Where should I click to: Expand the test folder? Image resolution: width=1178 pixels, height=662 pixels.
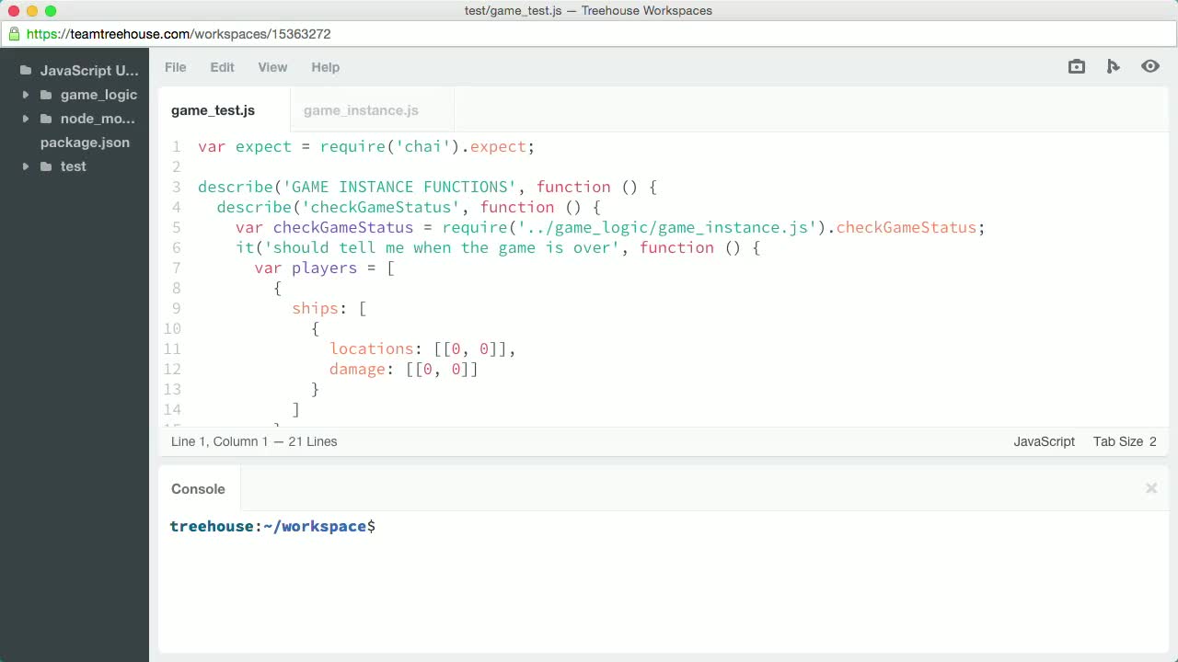tap(25, 166)
